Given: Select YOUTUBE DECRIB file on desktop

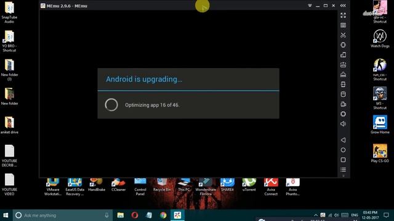Looking at the screenshot, I should 9,156.
